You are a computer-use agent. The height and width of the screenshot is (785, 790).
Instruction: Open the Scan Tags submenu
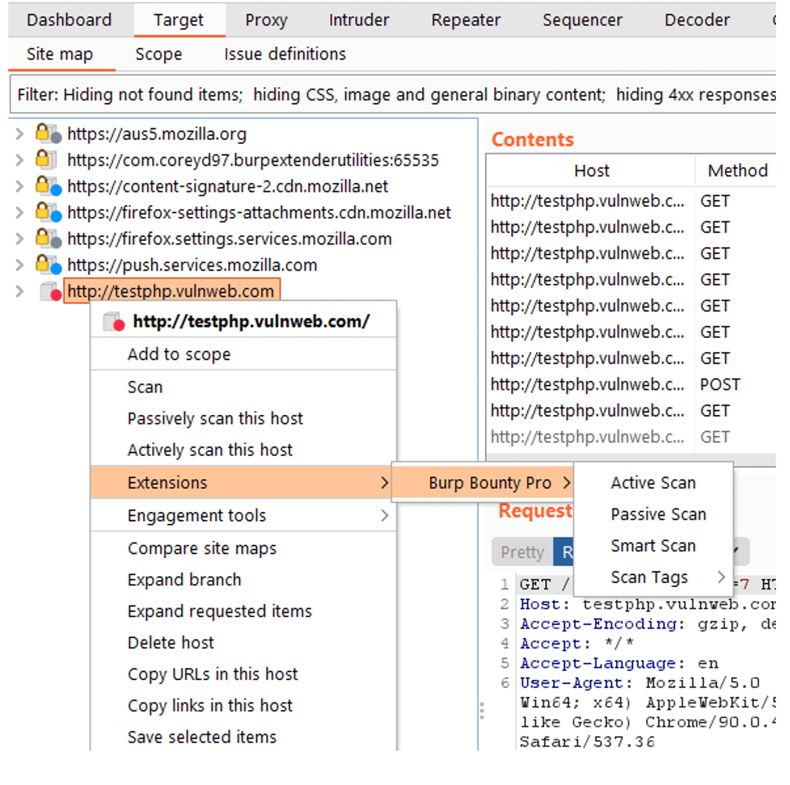pos(650,577)
